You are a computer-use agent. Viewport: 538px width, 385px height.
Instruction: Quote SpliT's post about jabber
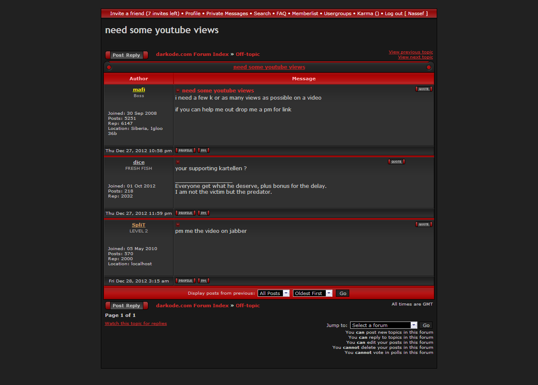[x=423, y=224]
